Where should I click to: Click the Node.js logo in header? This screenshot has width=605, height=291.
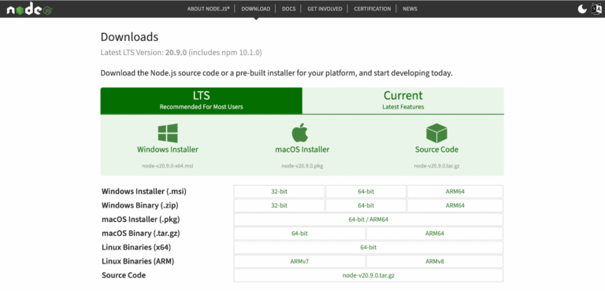(29, 9)
